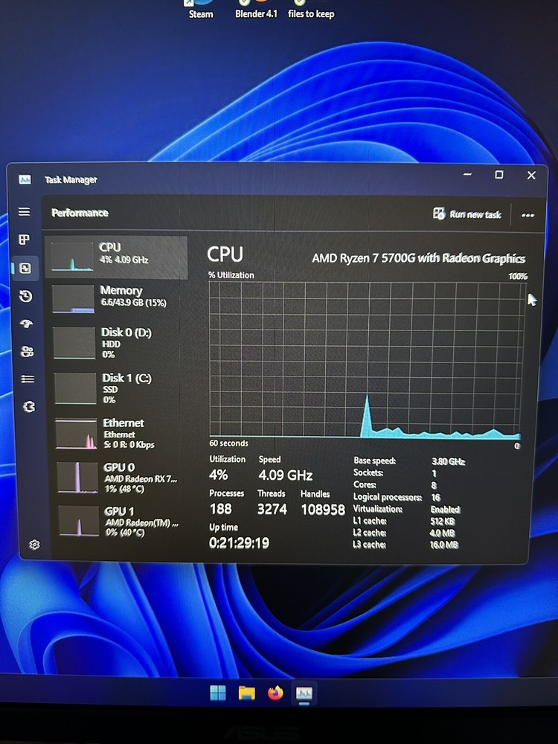Close the Task Manager window
The width and height of the screenshot is (558, 744).
pos(531,175)
